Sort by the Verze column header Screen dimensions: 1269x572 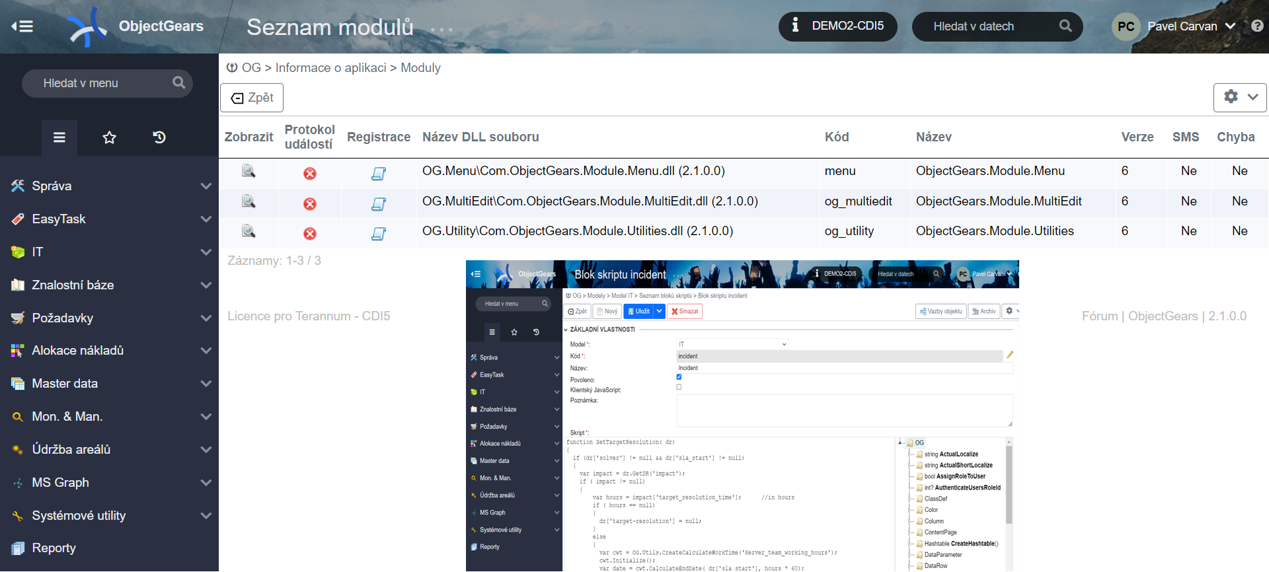(1137, 137)
